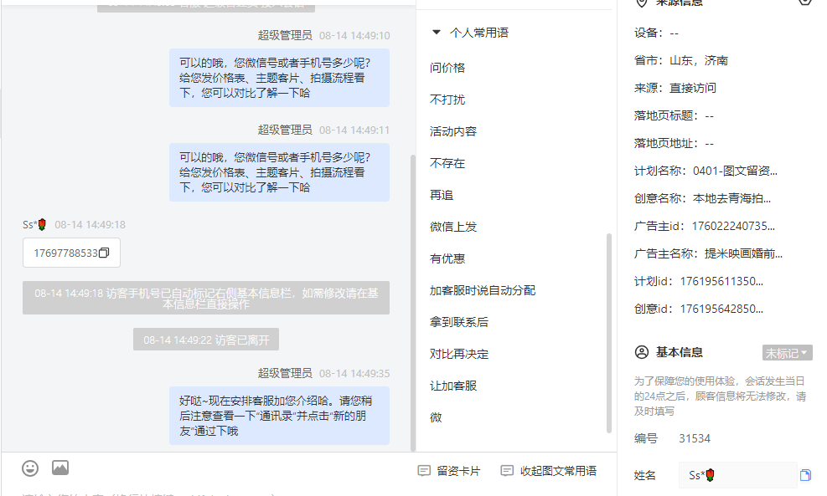Pick the 拿到联系后 quick phrase
Image resolution: width=827 pixels, height=496 pixels.
pyautogui.click(x=459, y=322)
